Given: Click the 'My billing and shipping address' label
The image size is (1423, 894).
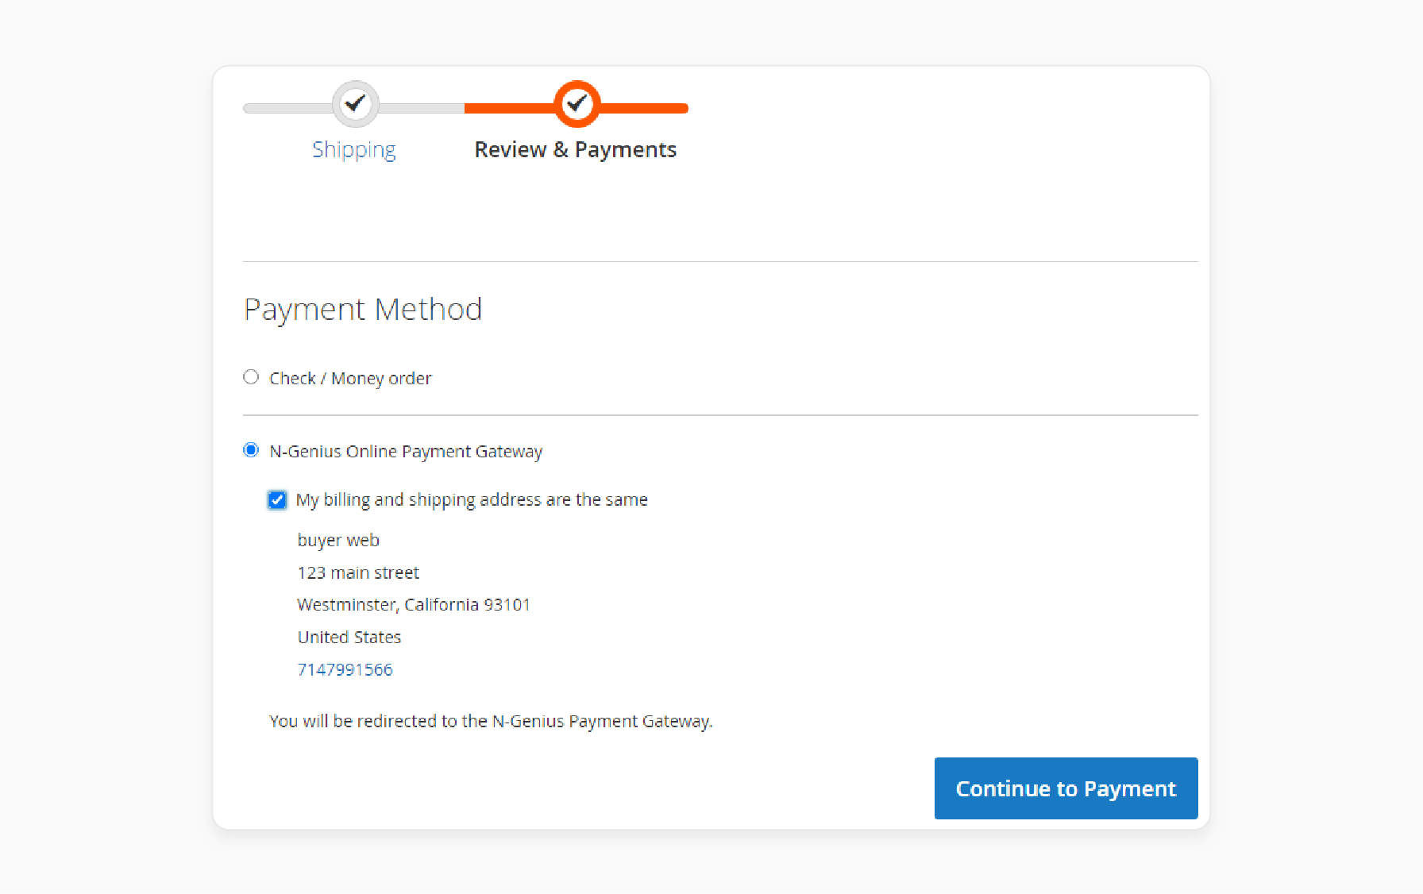Looking at the screenshot, I should (x=472, y=499).
